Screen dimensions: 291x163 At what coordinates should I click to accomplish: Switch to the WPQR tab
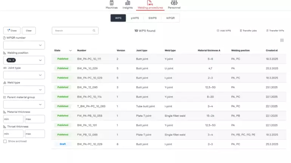coord(170,18)
